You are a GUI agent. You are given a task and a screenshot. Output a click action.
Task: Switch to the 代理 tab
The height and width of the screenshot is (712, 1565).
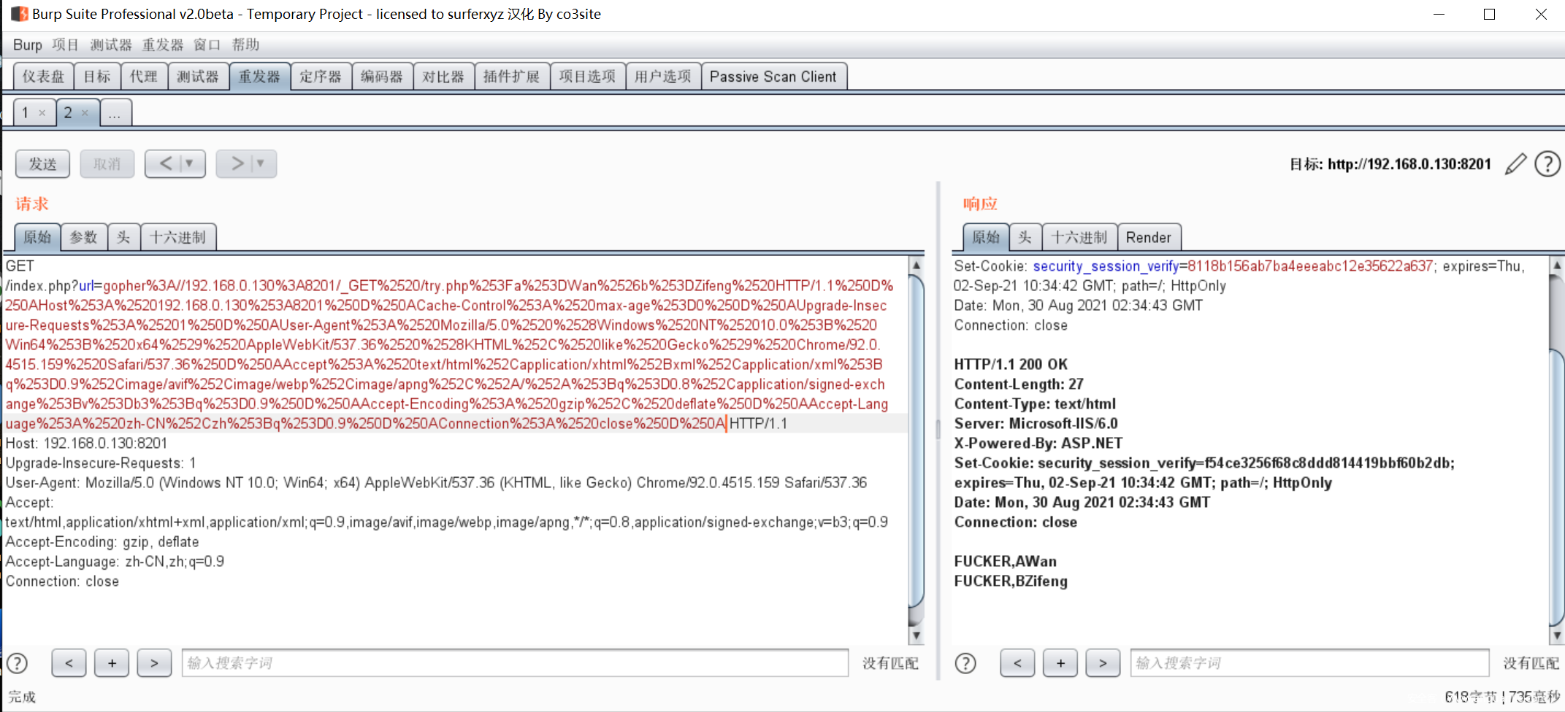pyautogui.click(x=144, y=77)
